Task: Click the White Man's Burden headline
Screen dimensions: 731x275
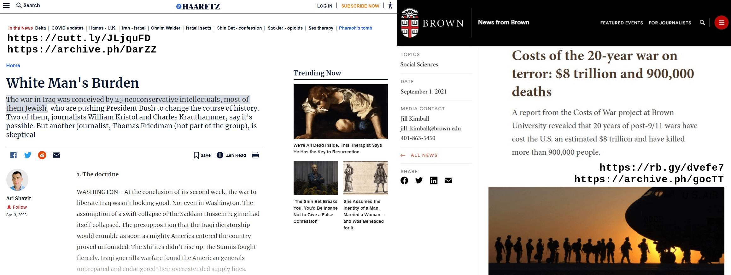Action: 73,83
